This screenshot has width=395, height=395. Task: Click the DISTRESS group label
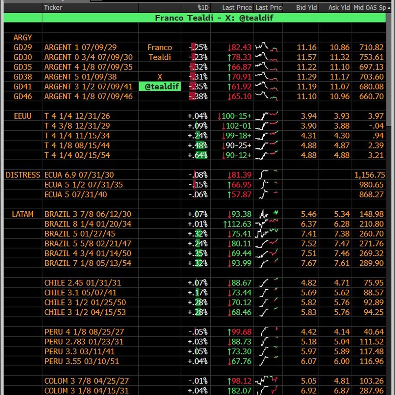(x=23, y=175)
